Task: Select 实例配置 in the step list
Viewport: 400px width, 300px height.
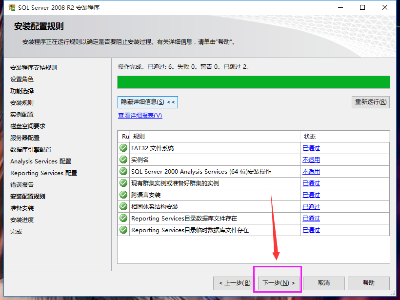Action: (x=22, y=115)
